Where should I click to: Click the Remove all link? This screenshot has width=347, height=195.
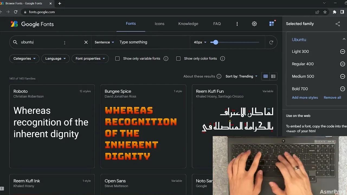point(332,97)
